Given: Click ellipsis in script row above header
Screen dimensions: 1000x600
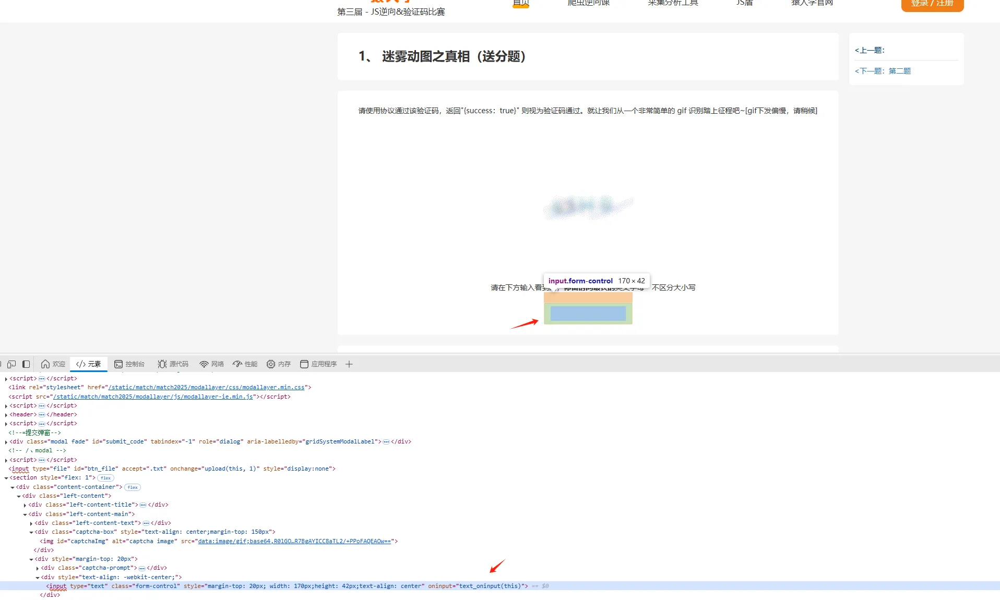Looking at the screenshot, I should tap(42, 406).
